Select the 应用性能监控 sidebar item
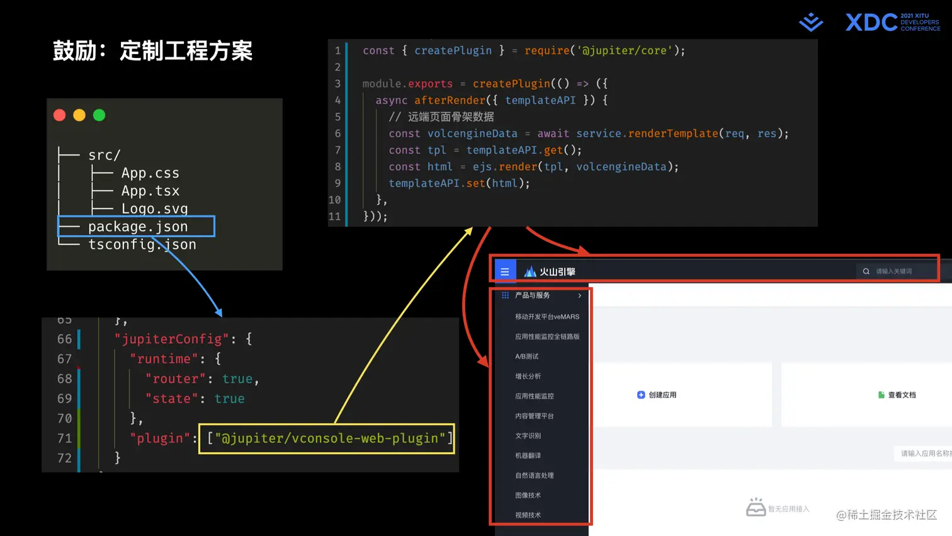Image resolution: width=952 pixels, height=536 pixels. [x=535, y=396]
